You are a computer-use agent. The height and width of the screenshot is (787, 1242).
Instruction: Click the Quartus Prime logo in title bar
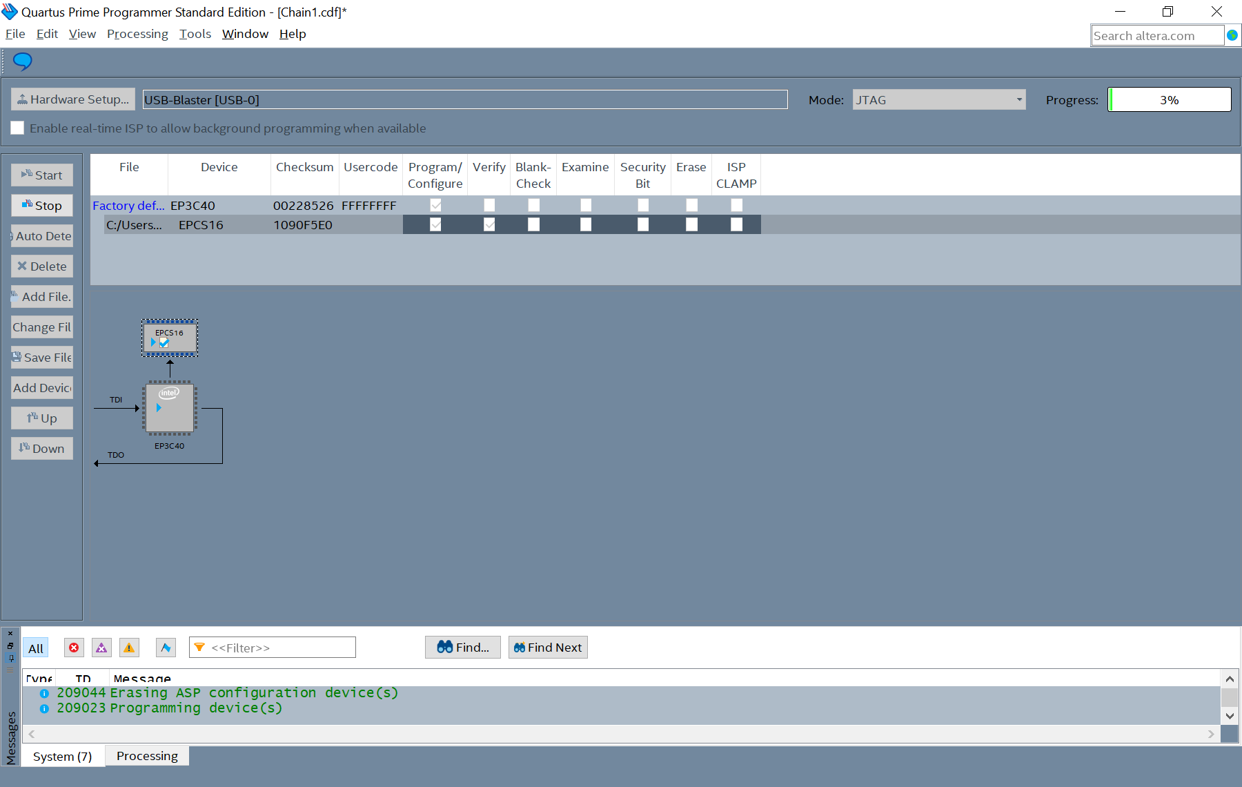[10, 12]
